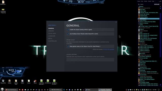Open the Games menu in Steam window
Image resolution: width=162 pixels, height=91 pixels.
click(150, 1)
